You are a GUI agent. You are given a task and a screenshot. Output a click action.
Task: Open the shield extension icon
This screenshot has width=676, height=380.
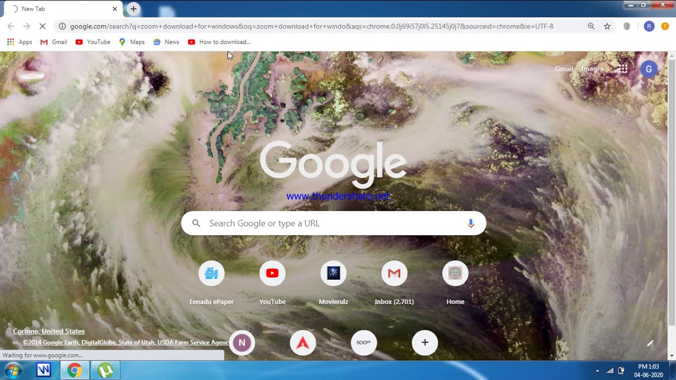pos(627,26)
